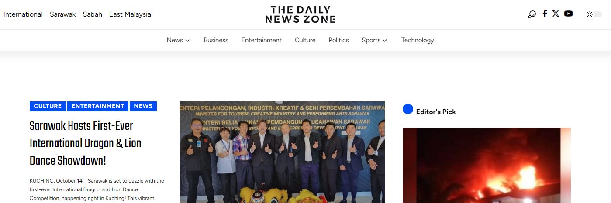Select the Culture menu item
This screenshot has height=203, width=611.
305,40
